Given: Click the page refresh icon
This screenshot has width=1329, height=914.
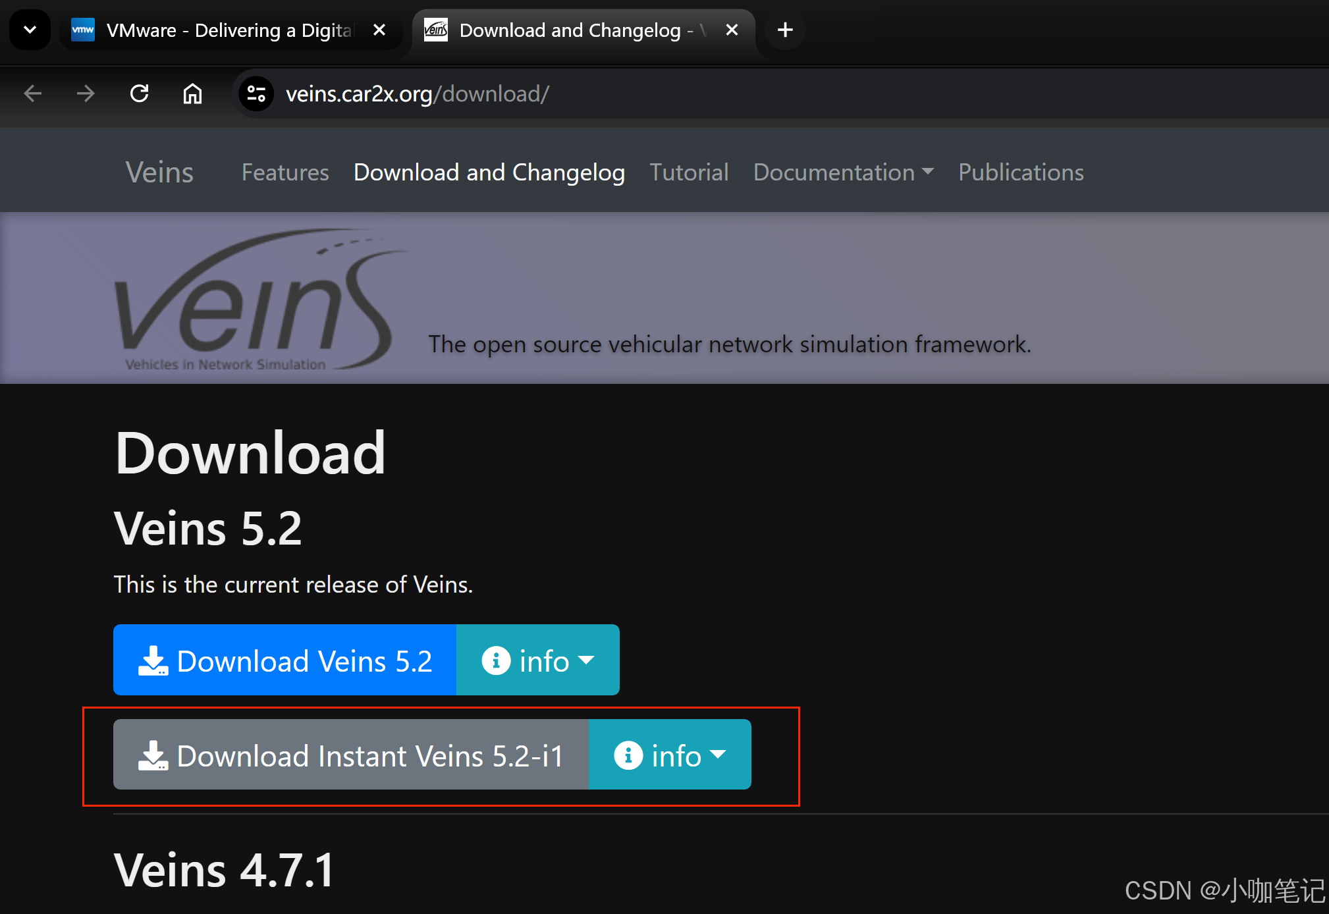Looking at the screenshot, I should pyautogui.click(x=142, y=94).
